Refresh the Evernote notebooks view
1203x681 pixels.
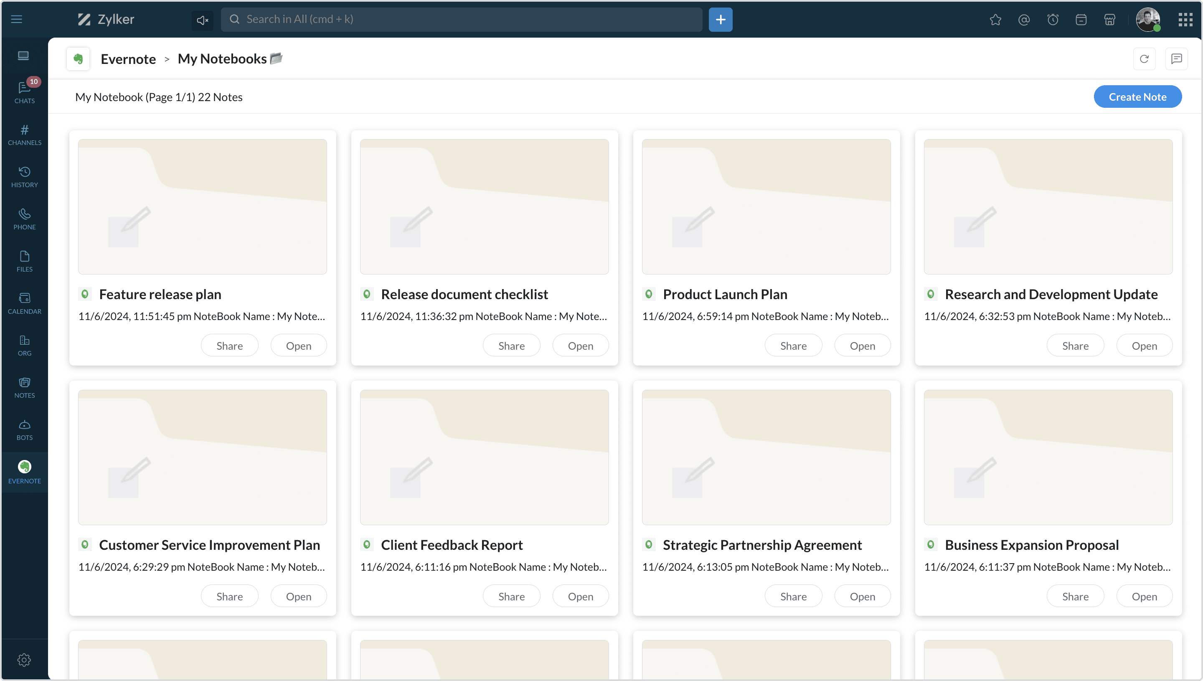1144,59
